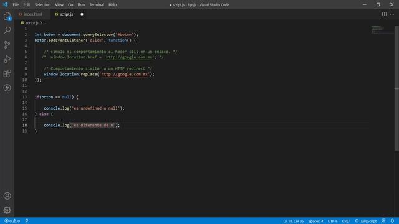Click 'if(boton == null)' on line 13
The width and height of the screenshot is (399, 224).
[x=54, y=97]
